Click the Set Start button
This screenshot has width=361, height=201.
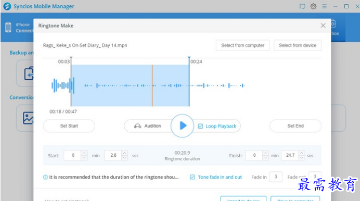(69, 126)
